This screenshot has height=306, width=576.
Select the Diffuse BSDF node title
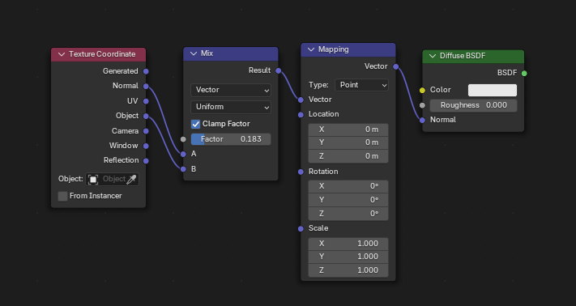(463, 56)
